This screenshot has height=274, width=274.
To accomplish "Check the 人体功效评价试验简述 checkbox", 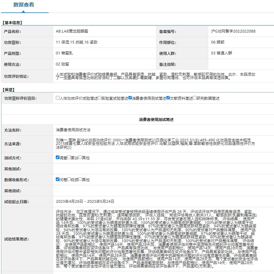I will pos(58,98).
